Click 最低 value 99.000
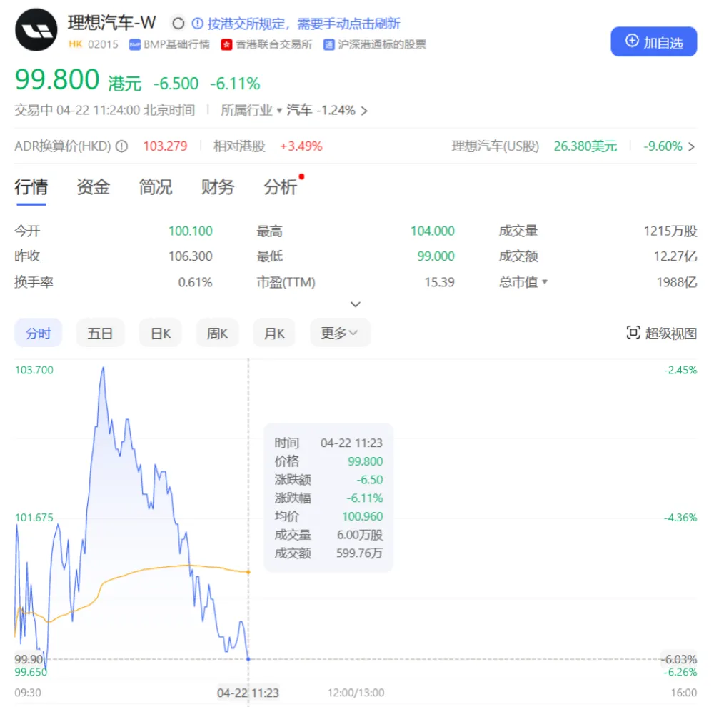Screen dimensions: 714x707 pyautogui.click(x=436, y=256)
